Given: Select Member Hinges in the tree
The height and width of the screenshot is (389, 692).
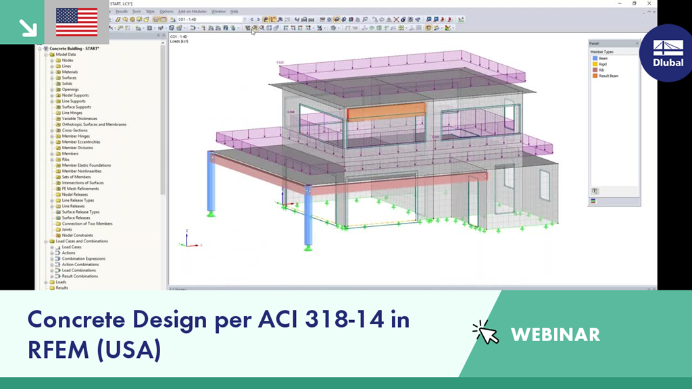Looking at the screenshot, I should (x=76, y=136).
